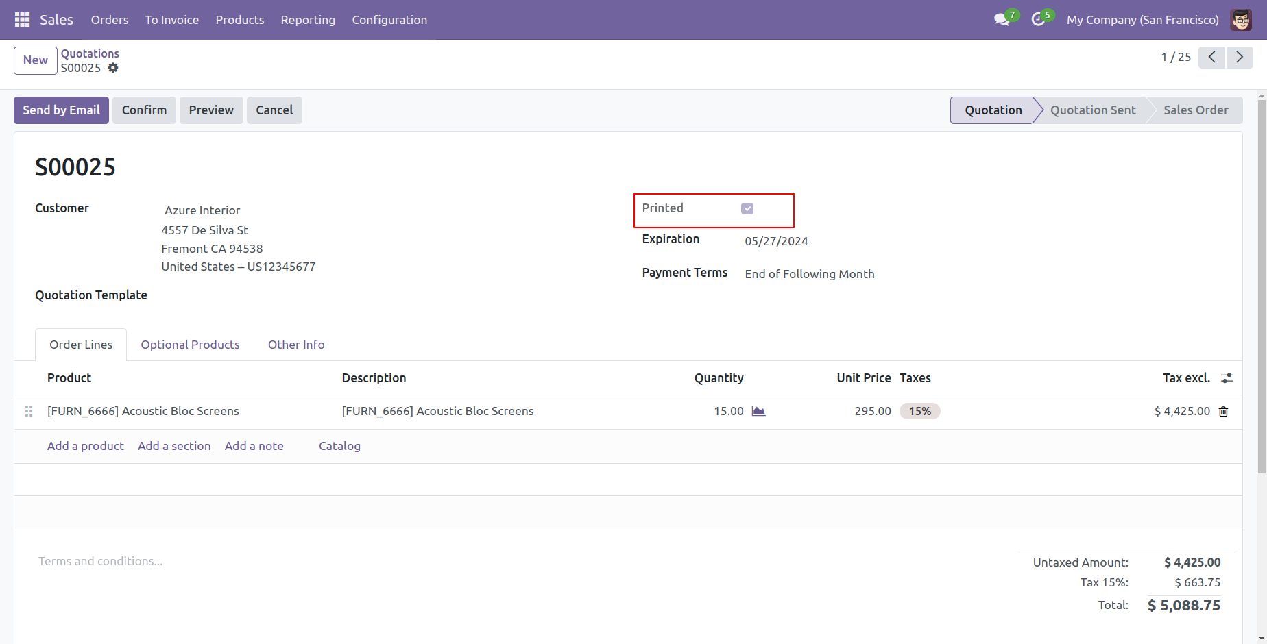Go to next record arrow
The width and height of the screenshot is (1267, 644).
pos(1240,58)
